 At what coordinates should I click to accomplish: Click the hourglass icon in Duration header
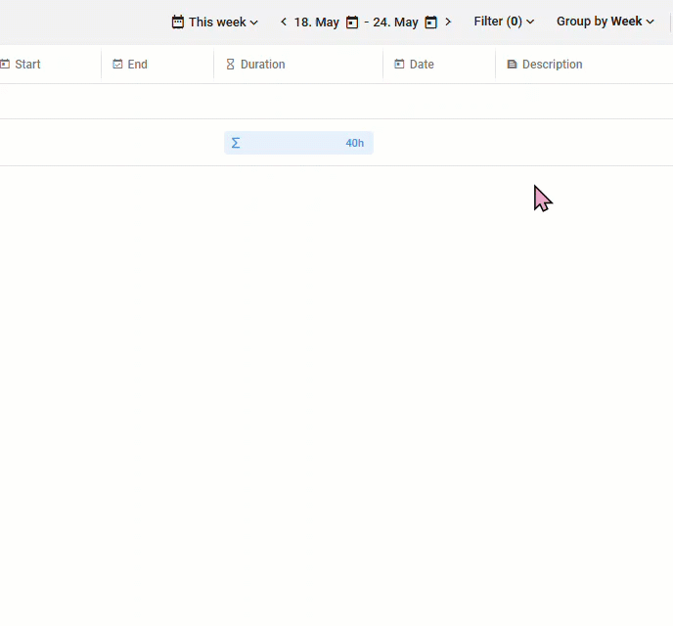[x=231, y=65]
